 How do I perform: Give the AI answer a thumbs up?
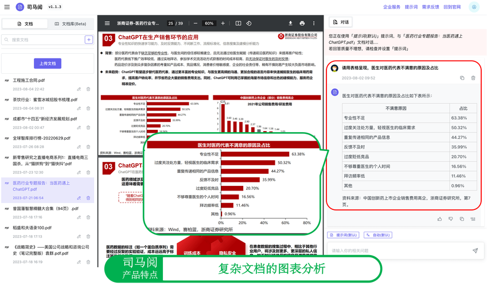pyautogui.click(x=439, y=219)
